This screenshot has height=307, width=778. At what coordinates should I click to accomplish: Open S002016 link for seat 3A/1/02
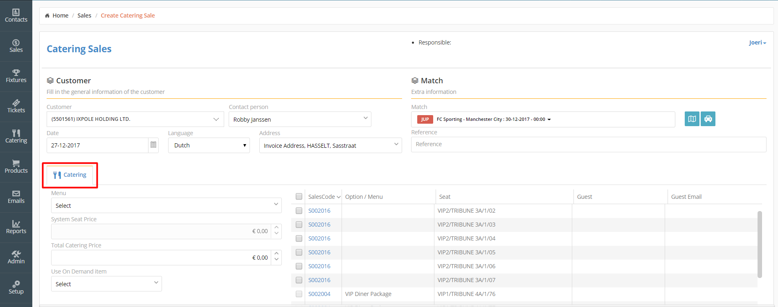coord(319,211)
